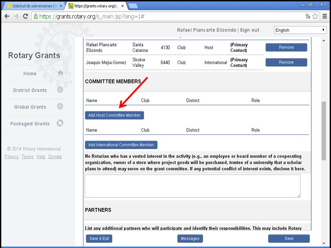Click Add International Committee Member button
This screenshot has width=331, height=248.
click(x=121, y=145)
